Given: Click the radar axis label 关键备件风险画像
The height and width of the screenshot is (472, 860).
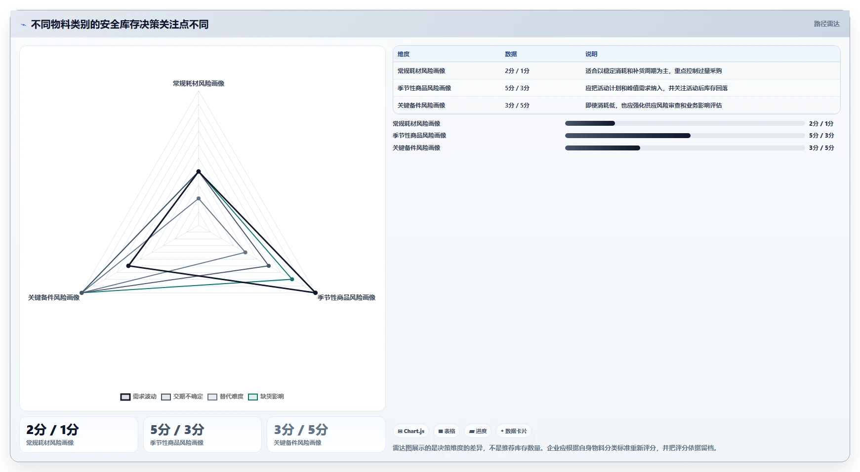Looking at the screenshot, I should (54, 297).
